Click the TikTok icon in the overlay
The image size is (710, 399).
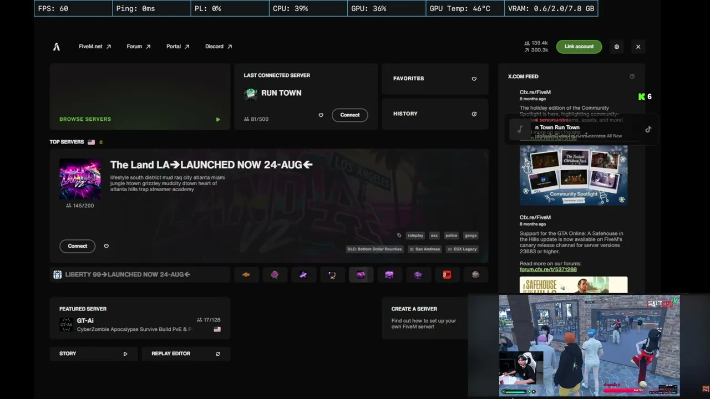click(648, 130)
